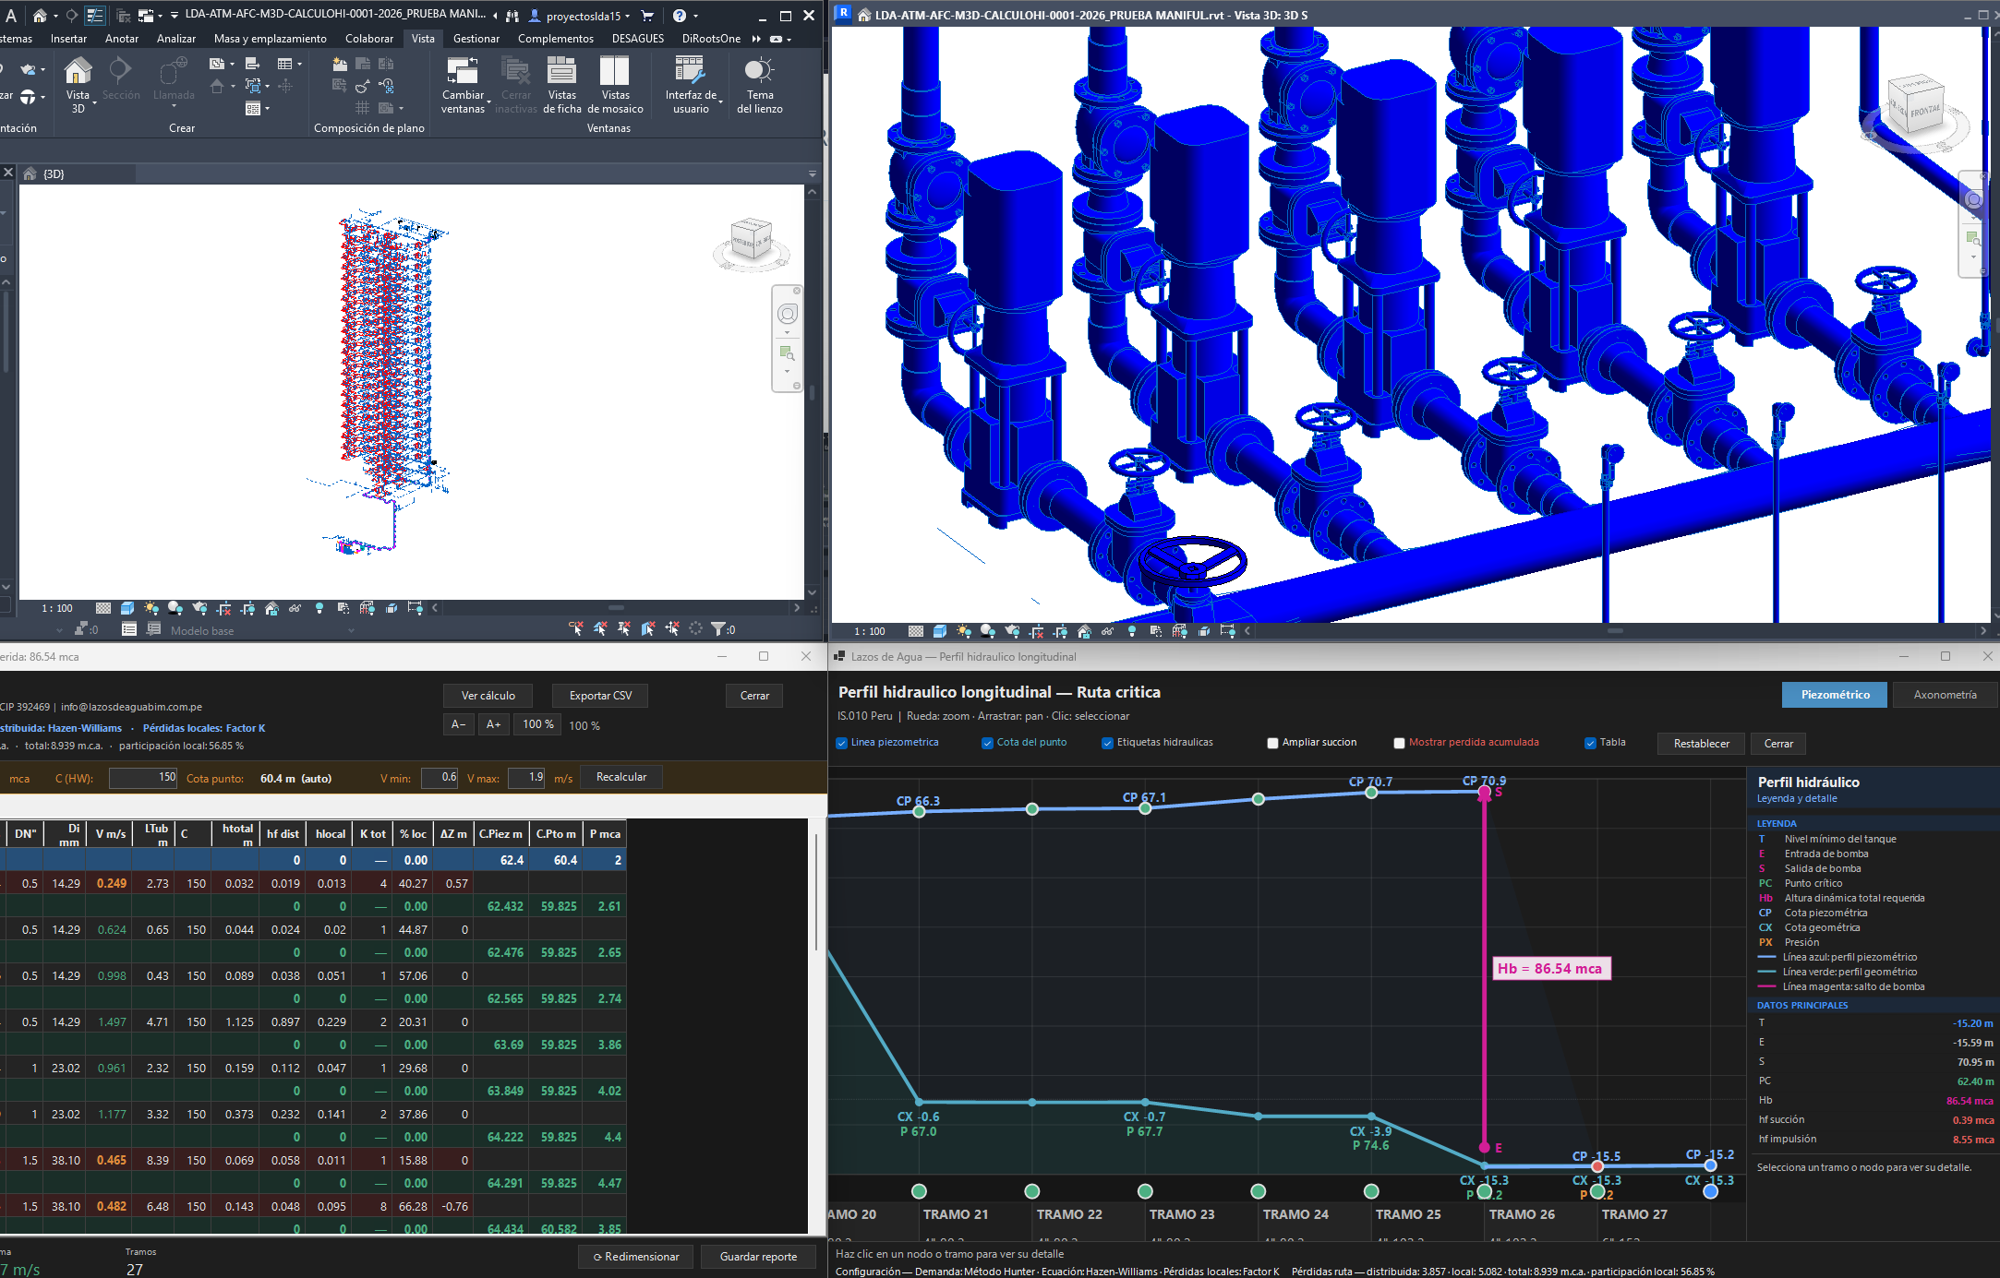Click the table's vertical scrollbar
Viewport: 2000px width, 1278px height.
pos(816,892)
